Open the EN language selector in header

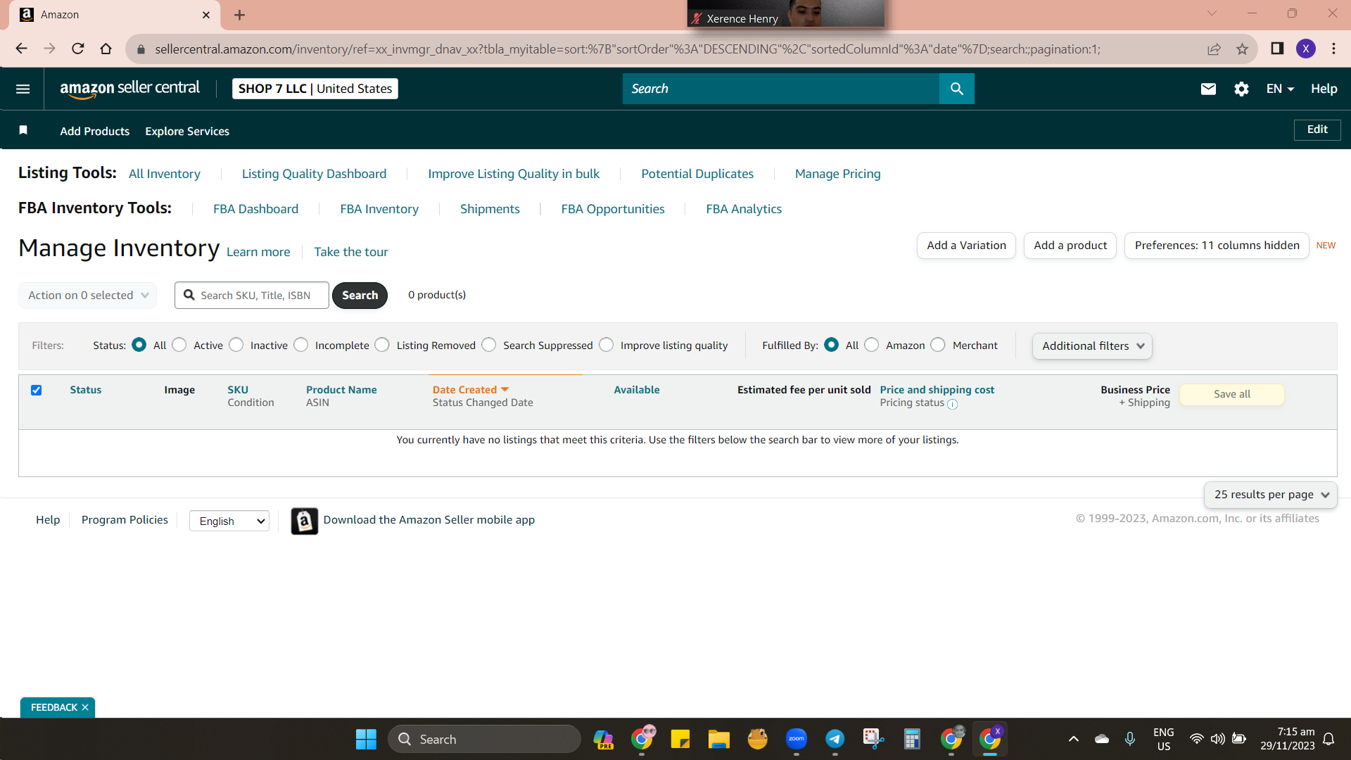pos(1280,89)
